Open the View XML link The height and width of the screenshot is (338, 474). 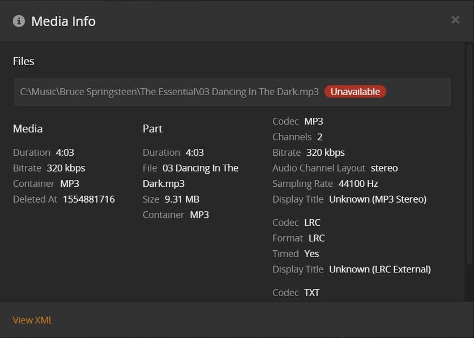pyautogui.click(x=33, y=320)
